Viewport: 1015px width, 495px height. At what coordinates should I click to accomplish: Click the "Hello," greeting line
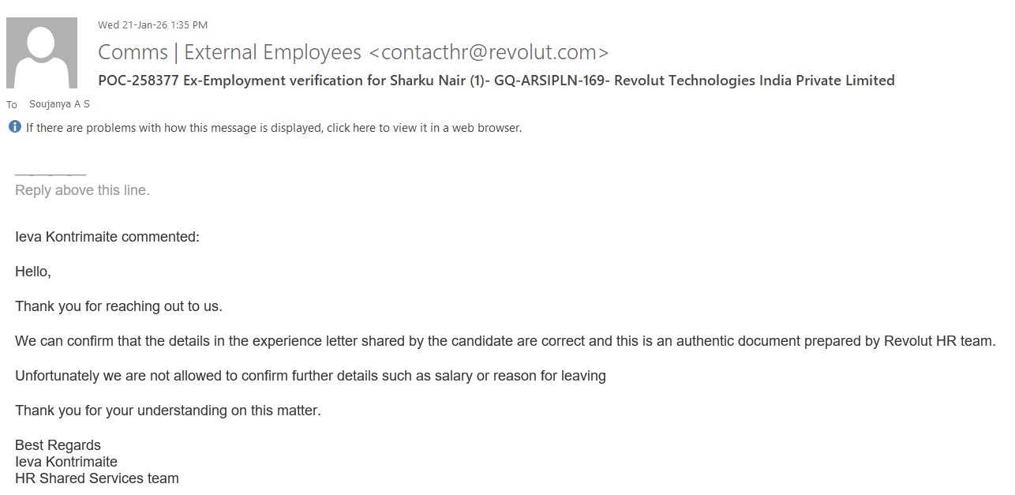tap(33, 272)
